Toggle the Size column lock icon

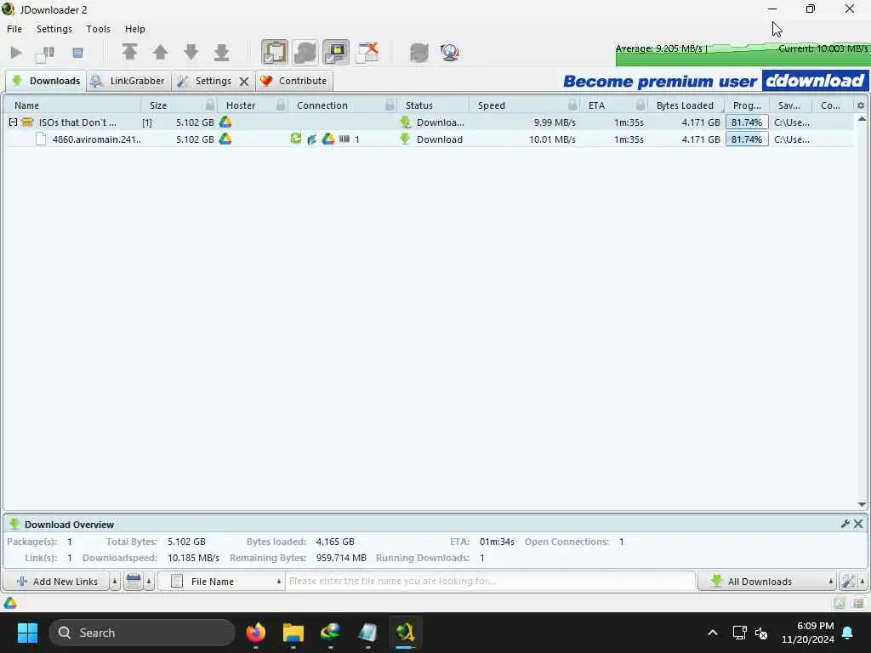pyautogui.click(x=209, y=105)
